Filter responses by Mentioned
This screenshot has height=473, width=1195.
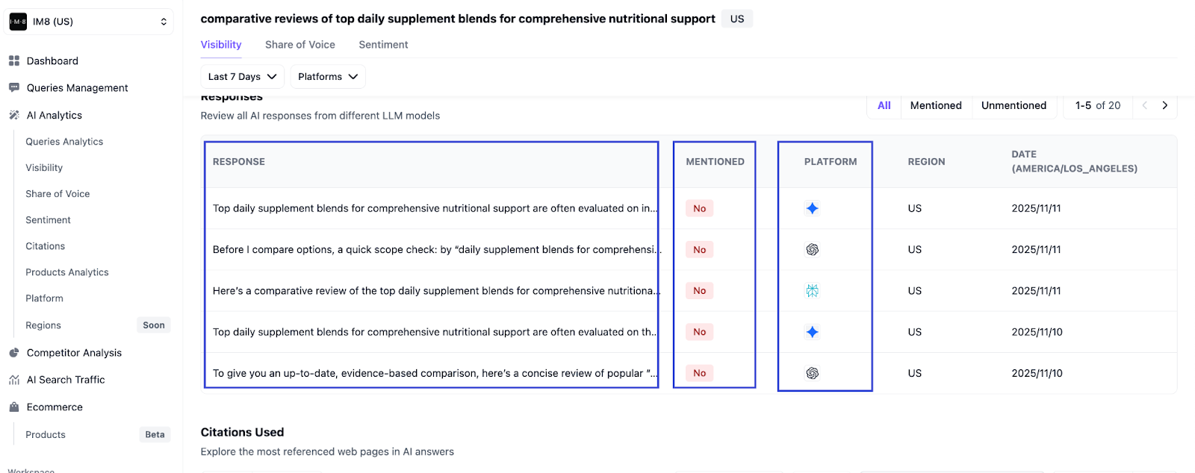935,106
